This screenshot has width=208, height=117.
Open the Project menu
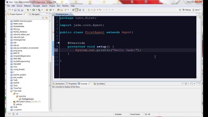tap(52, 6)
